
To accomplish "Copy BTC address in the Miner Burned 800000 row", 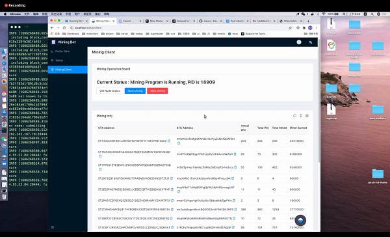I will [179, 191].
